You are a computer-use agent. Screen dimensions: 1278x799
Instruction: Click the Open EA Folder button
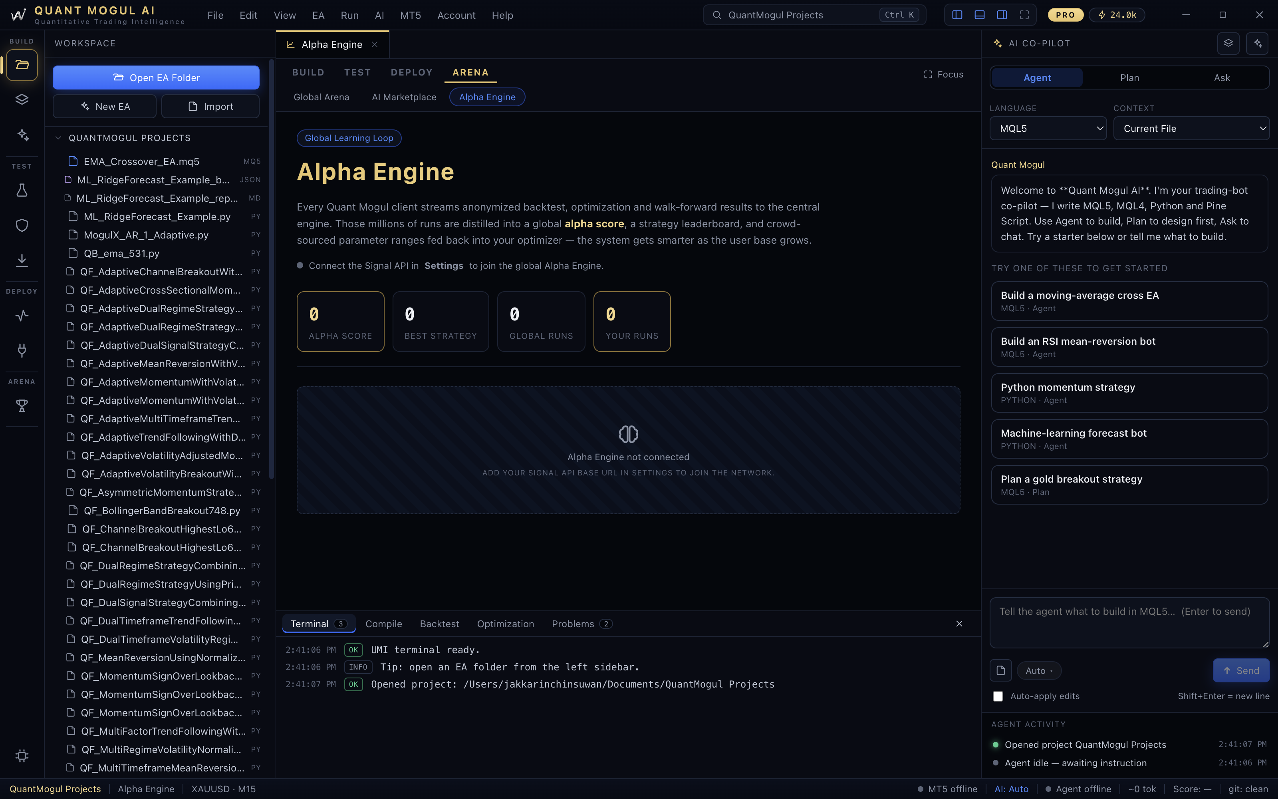(156, 78)
